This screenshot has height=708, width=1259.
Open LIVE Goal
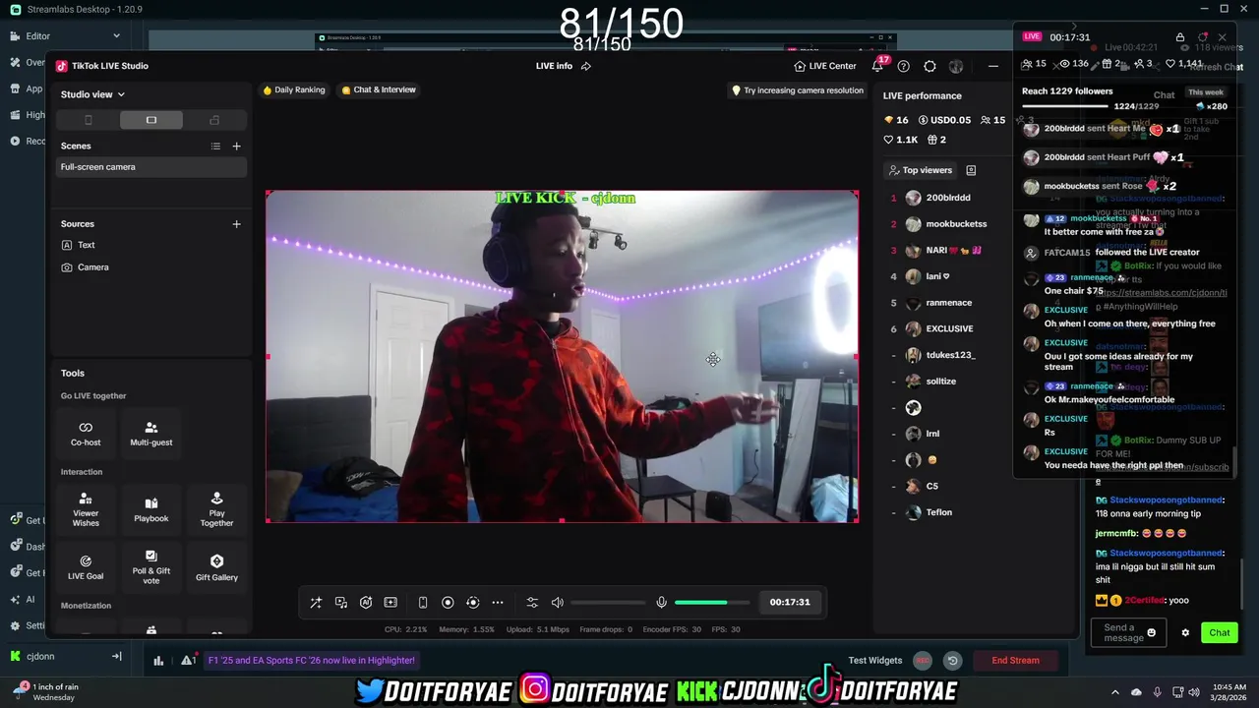point(86,567)
